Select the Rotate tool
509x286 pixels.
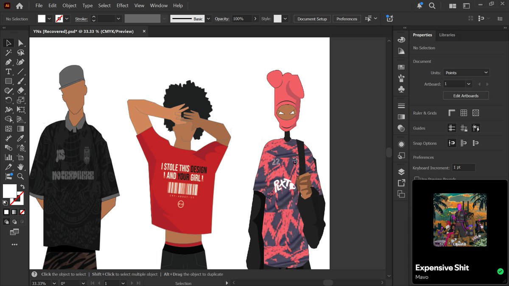[x=8, y=100]
